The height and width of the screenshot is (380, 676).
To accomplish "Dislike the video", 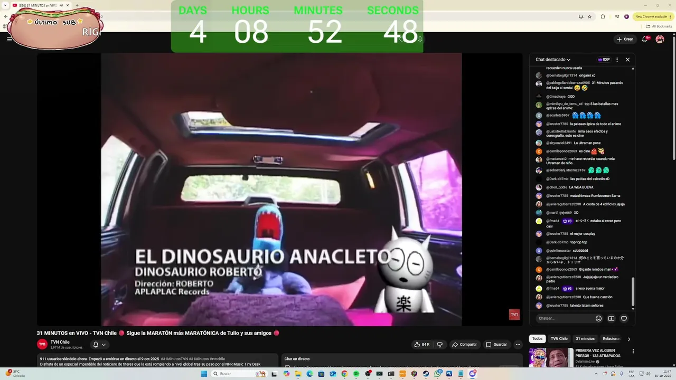I will [439, 345].
